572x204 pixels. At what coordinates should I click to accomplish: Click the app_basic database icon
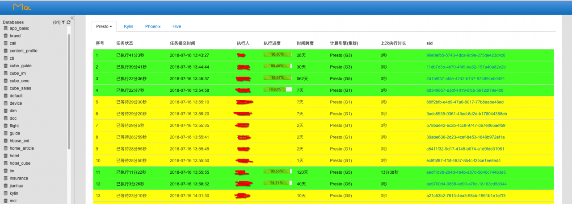(x=6, y=28)
